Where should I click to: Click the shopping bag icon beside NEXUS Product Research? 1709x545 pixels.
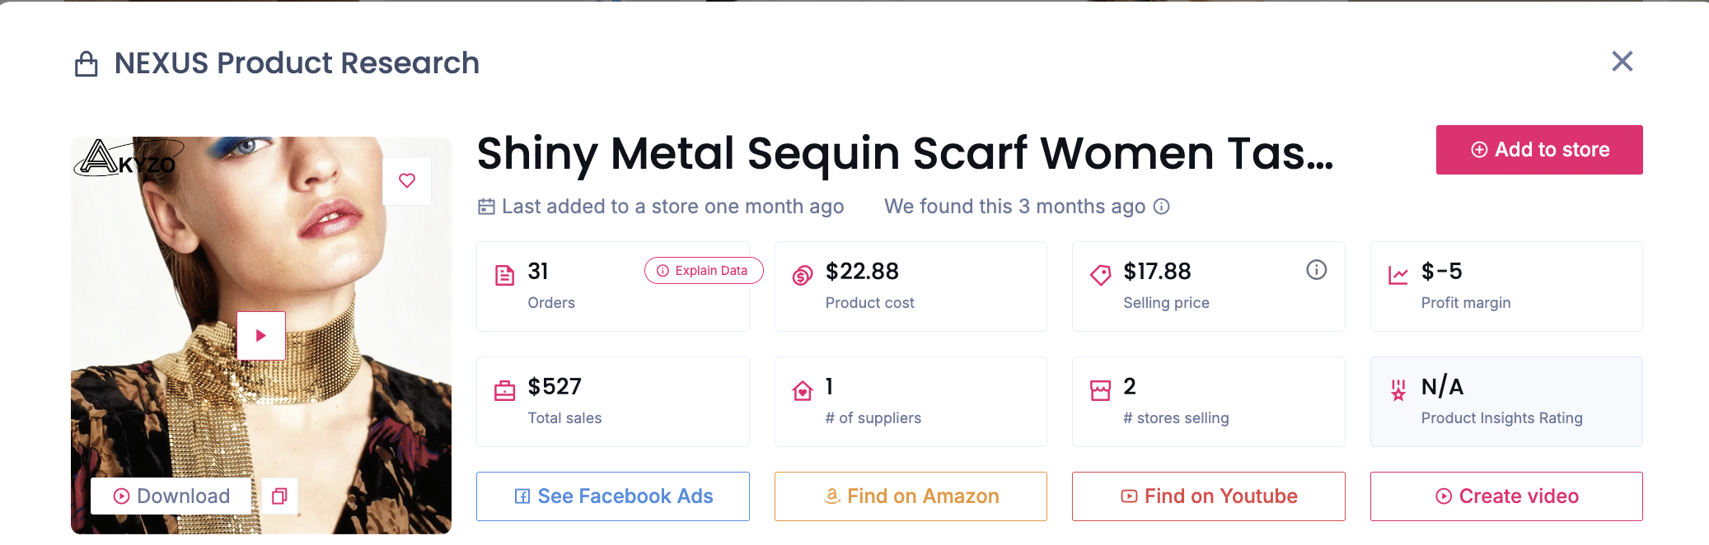pyautogui.click(x=86, y=63)
